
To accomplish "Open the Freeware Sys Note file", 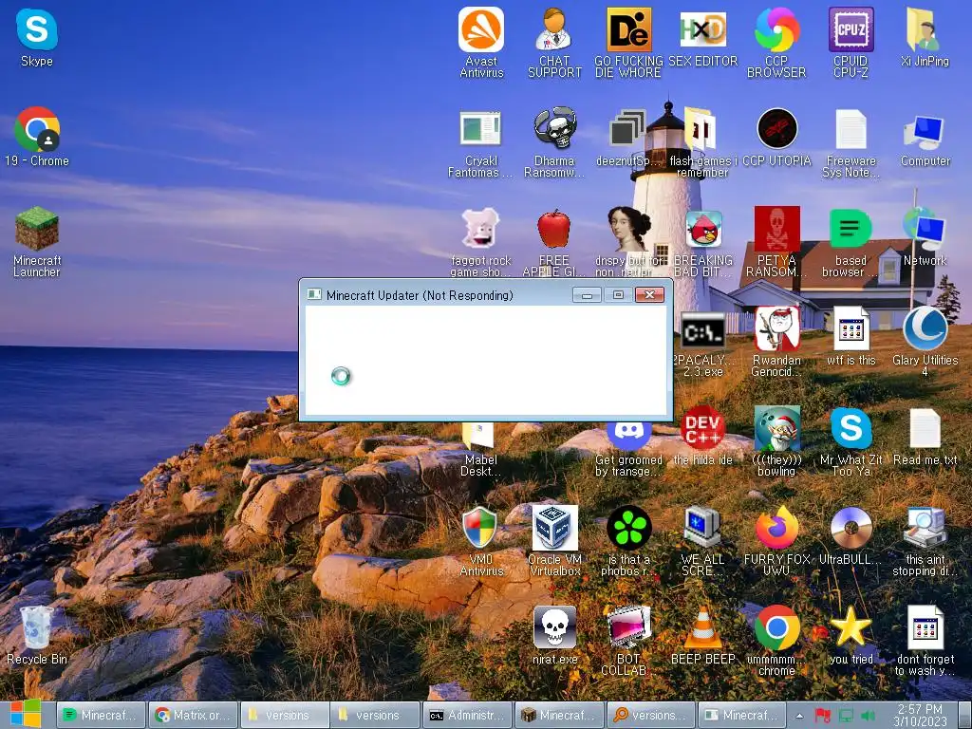I will (x=851, y=142).
